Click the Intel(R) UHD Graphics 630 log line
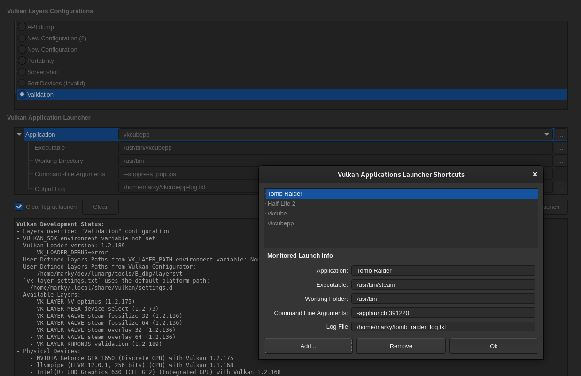Screen dimensions: 581x376 tap(155, 372)
